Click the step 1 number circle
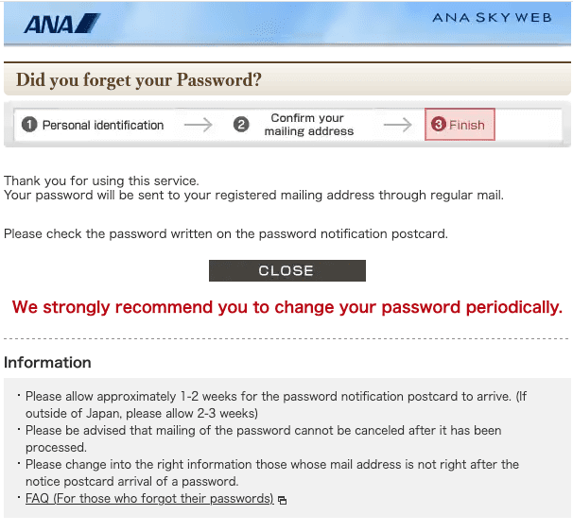 click(x=29, y=126)
